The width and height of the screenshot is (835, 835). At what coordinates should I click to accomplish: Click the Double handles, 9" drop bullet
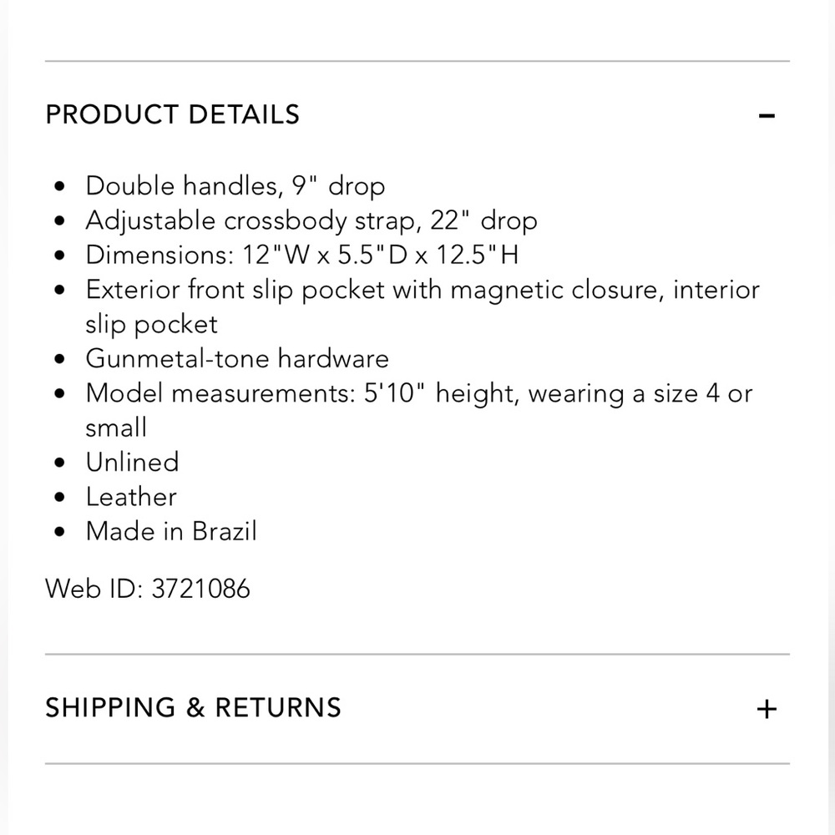(235, 186)
